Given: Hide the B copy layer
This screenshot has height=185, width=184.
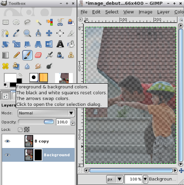Looking at the screenshot, I should coord(7,141).
